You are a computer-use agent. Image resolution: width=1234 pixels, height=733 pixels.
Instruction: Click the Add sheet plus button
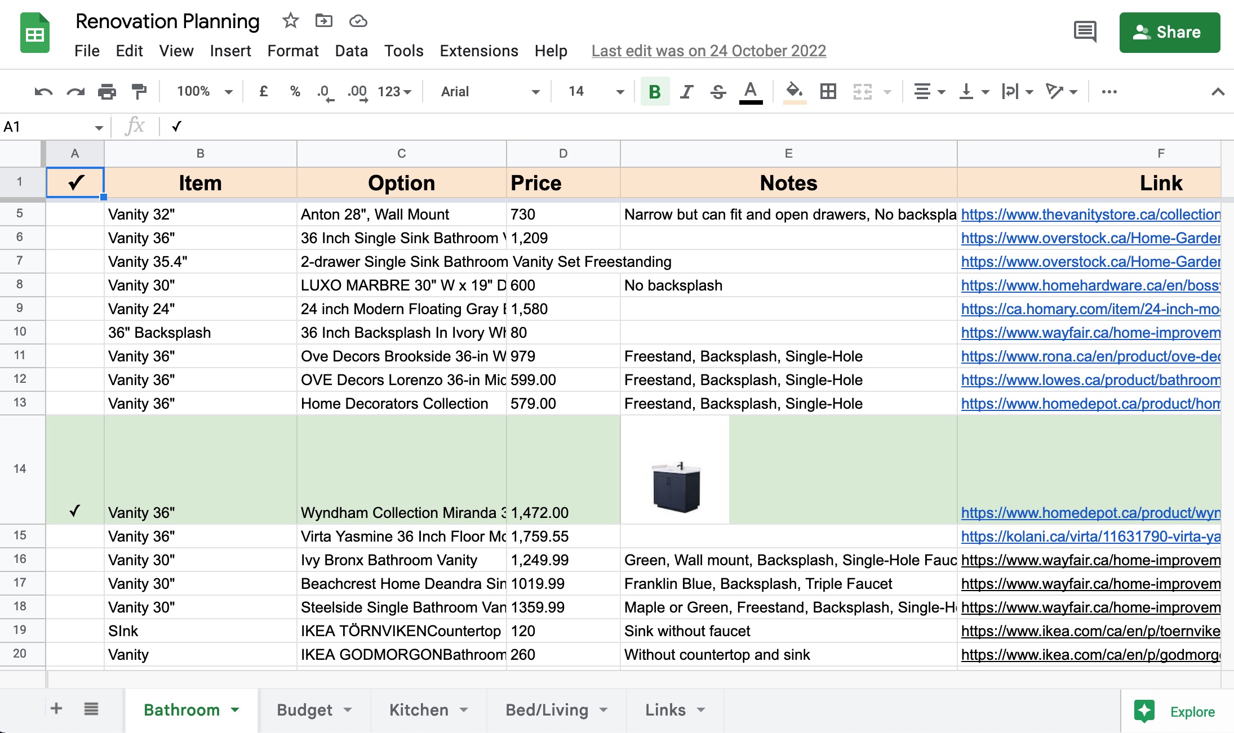pyautogui.click(x=56, y=709)
